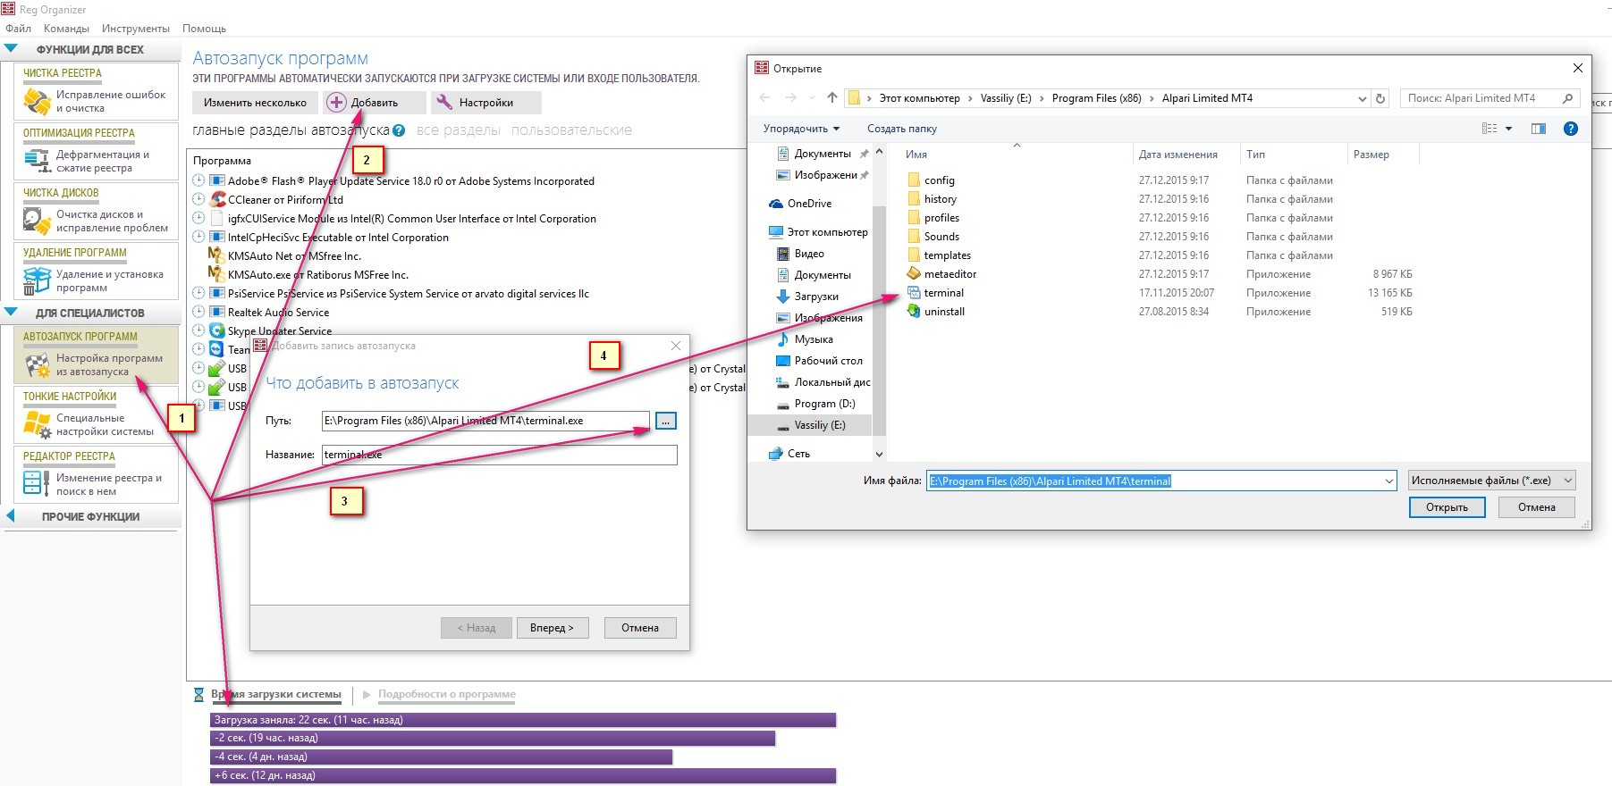Open the Файл menu
1612x786 pixels.
click(18, 28)
